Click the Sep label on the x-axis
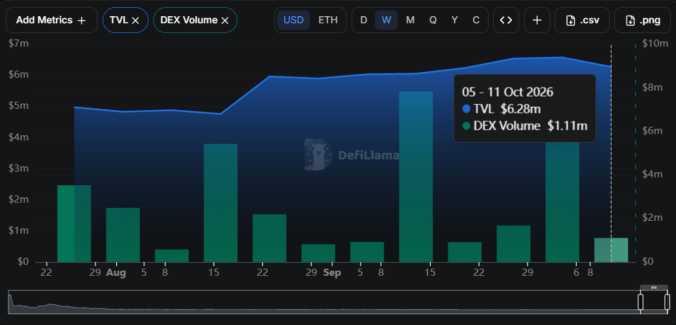This screenshot has height=325, width=676. (x=332, y=273)
